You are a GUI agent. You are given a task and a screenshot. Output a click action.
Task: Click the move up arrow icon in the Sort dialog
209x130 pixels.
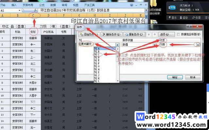[149, 35]
